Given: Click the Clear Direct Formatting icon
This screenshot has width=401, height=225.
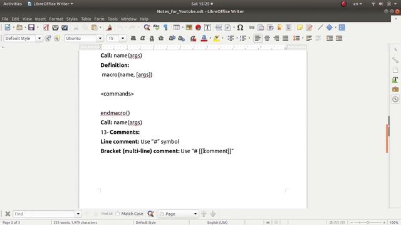Looking at the screenshot, I should coord(194,38).
